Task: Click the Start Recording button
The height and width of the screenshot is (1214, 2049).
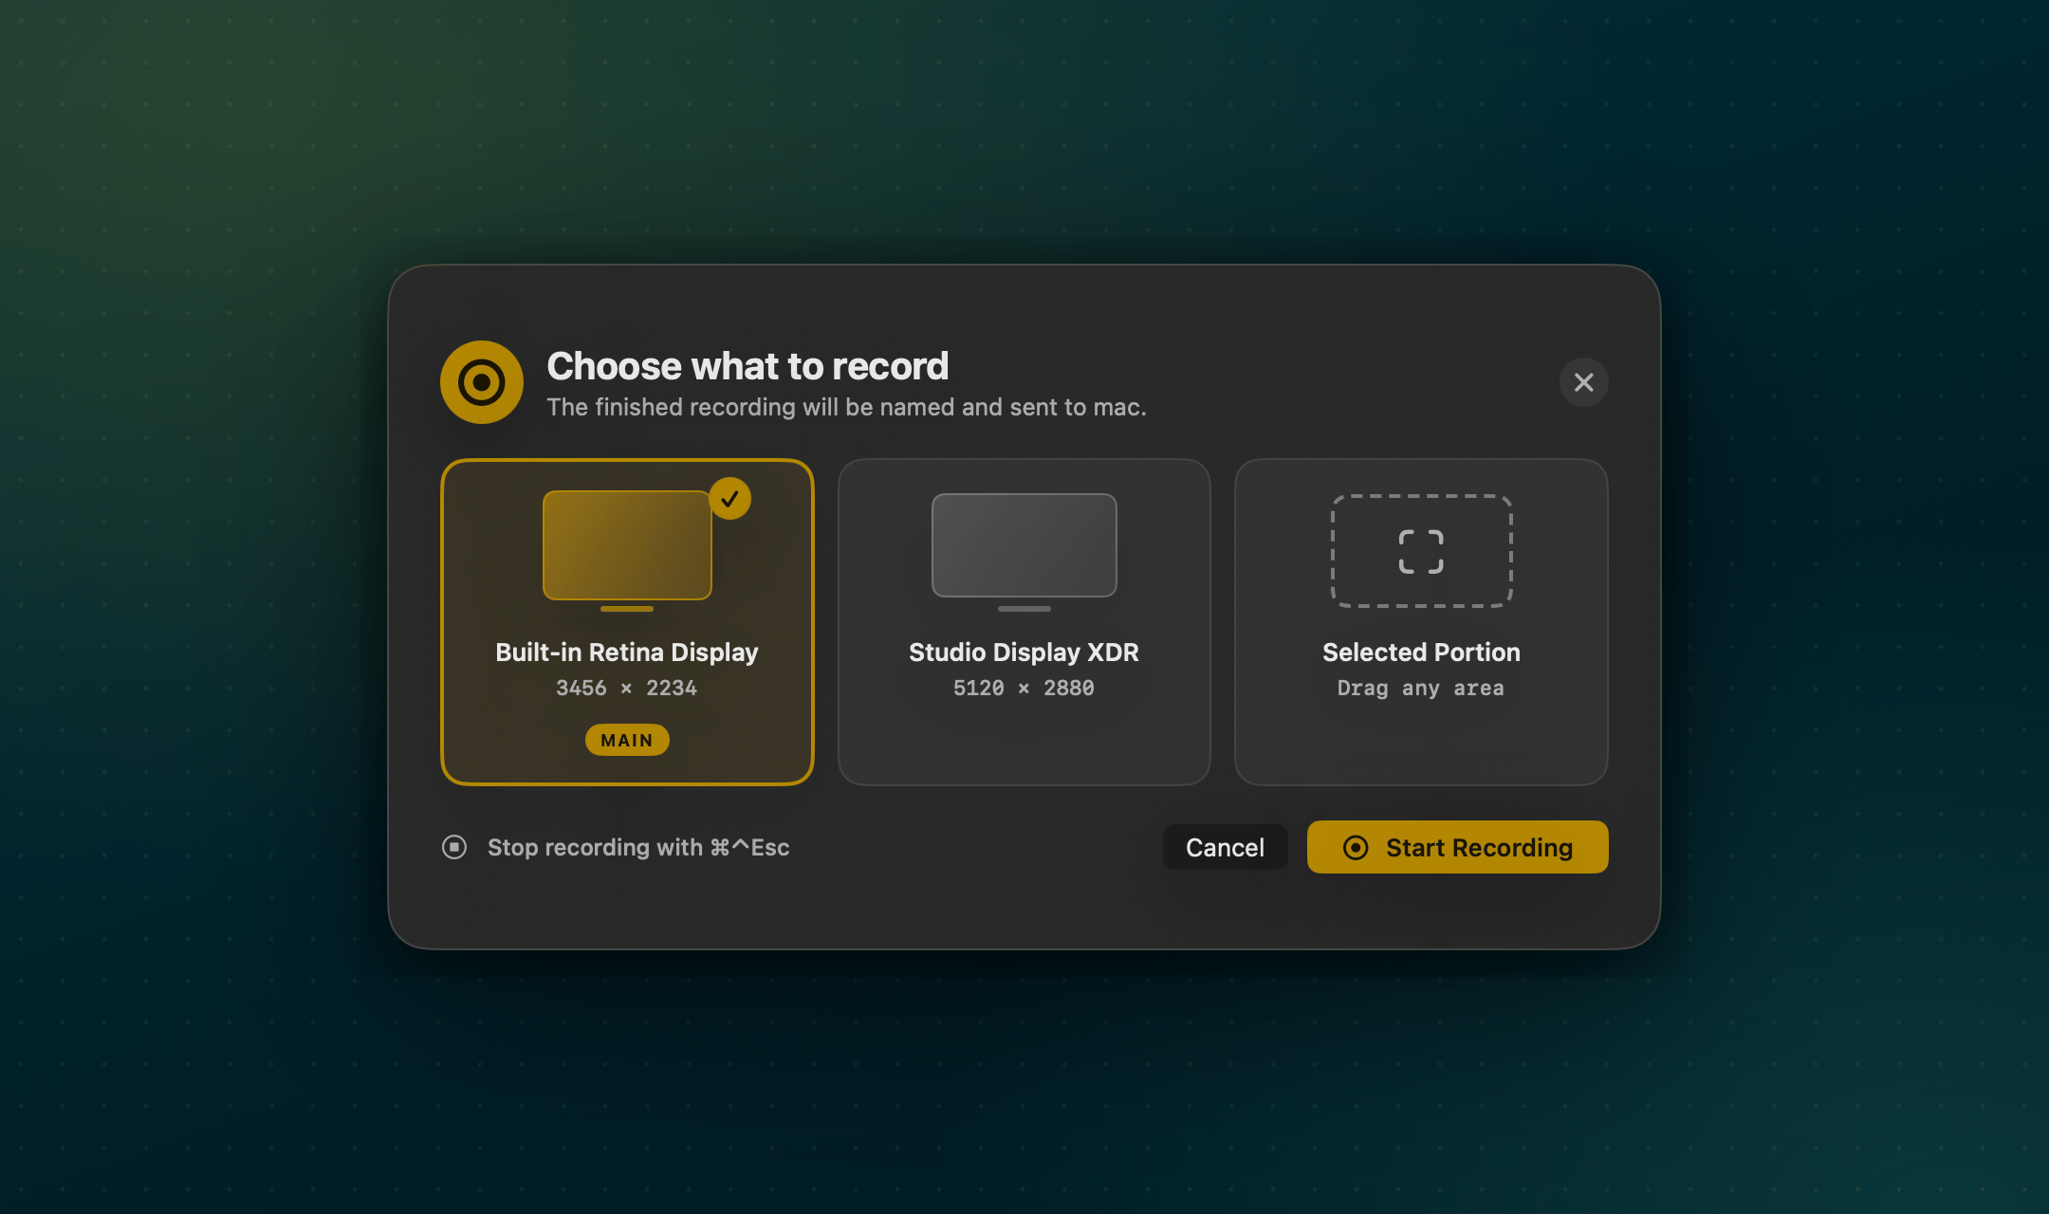Action: click(x=1457, y=847)
